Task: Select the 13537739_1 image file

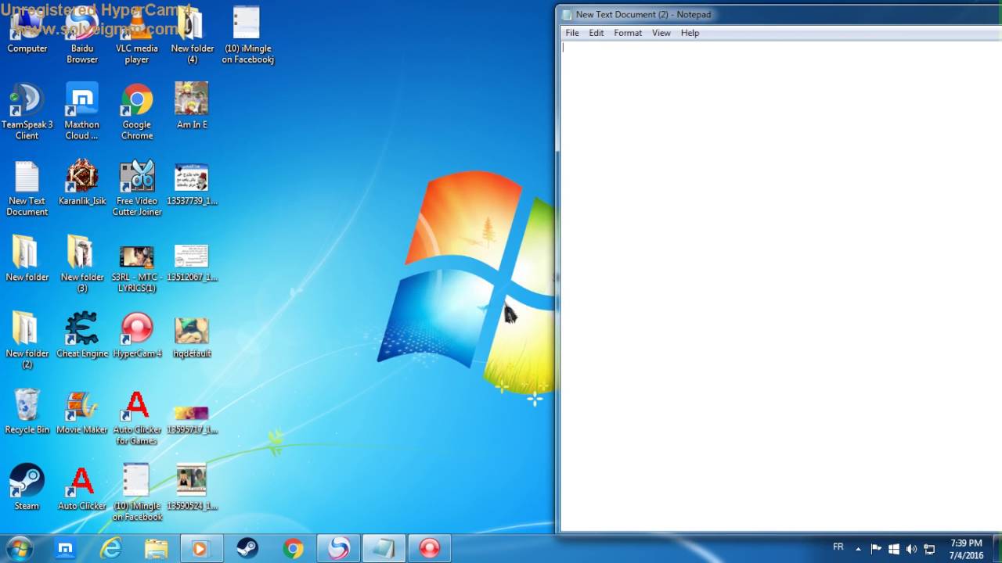Action: coord(192,185)
